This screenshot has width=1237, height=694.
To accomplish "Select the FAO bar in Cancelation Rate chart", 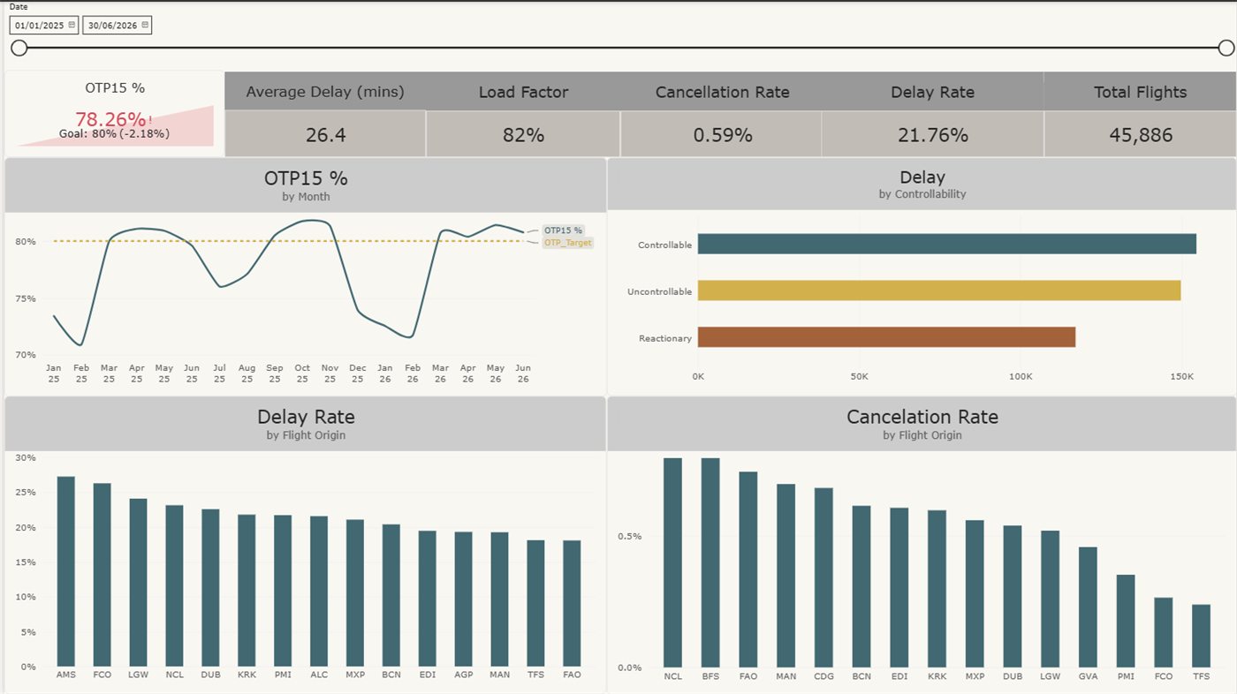I will [x=748, y=570].
